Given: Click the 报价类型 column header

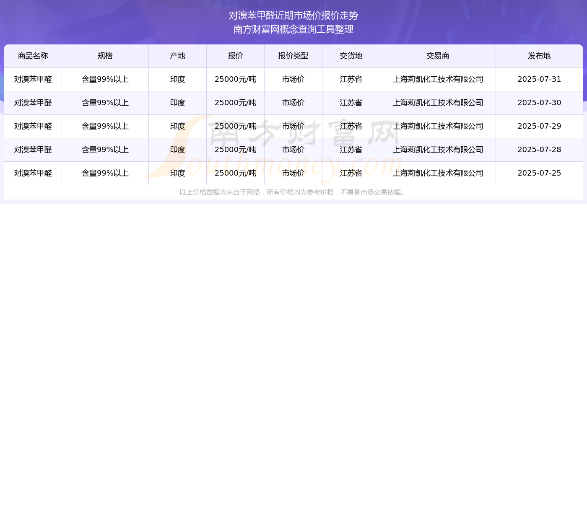Looking at the screenshot, I should 293,56.
